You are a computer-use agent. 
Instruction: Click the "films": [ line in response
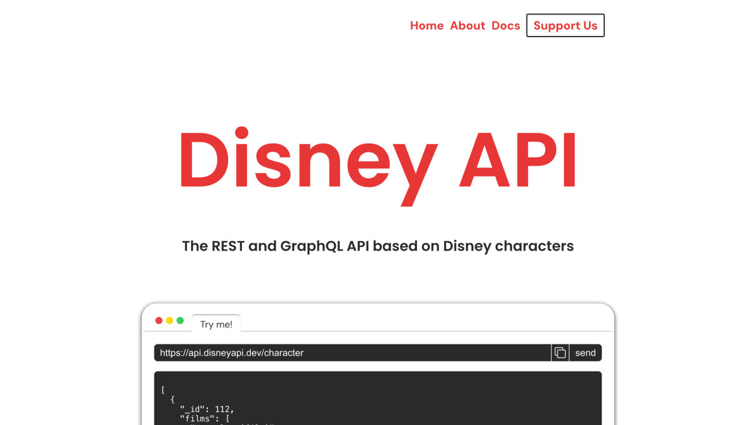205,418
